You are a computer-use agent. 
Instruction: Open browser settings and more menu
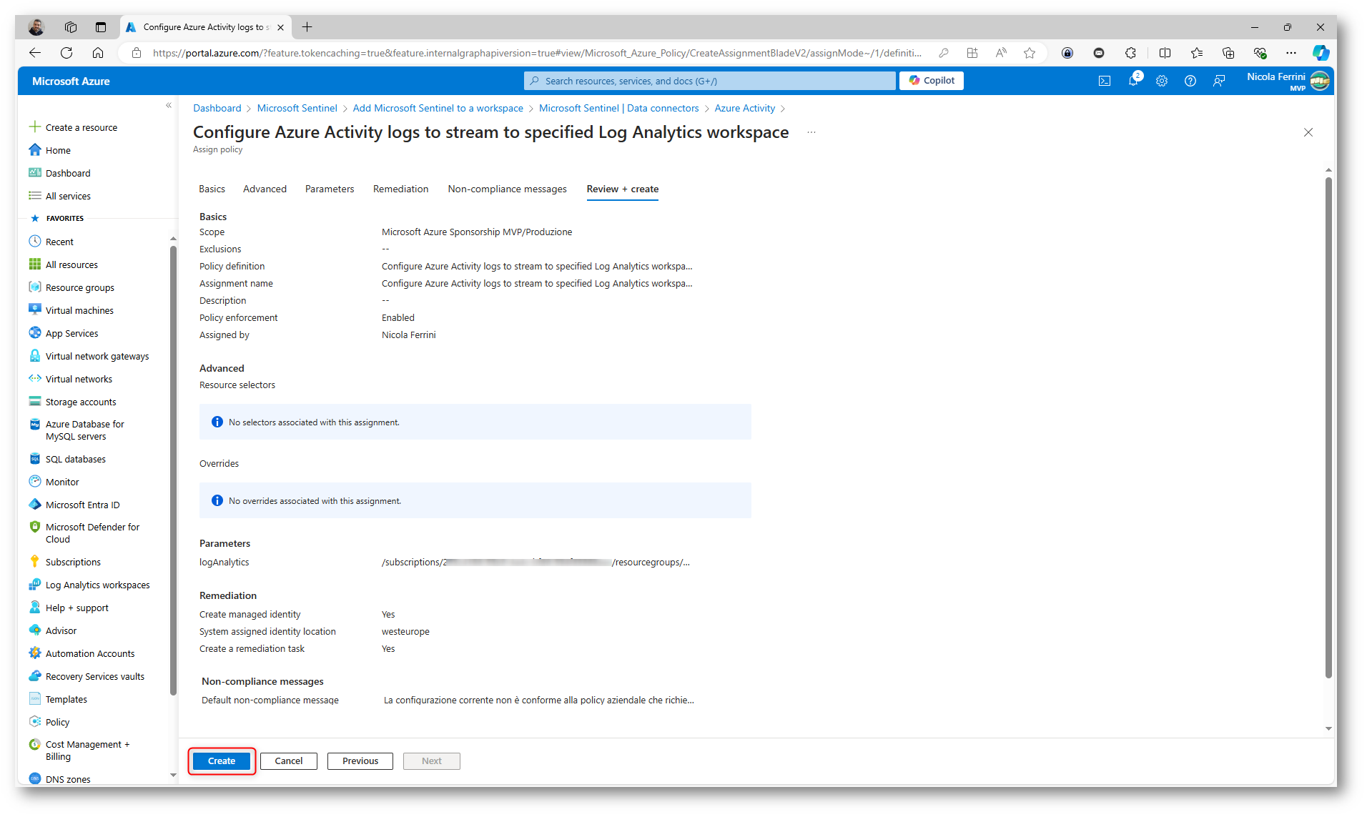point(1290,52)
